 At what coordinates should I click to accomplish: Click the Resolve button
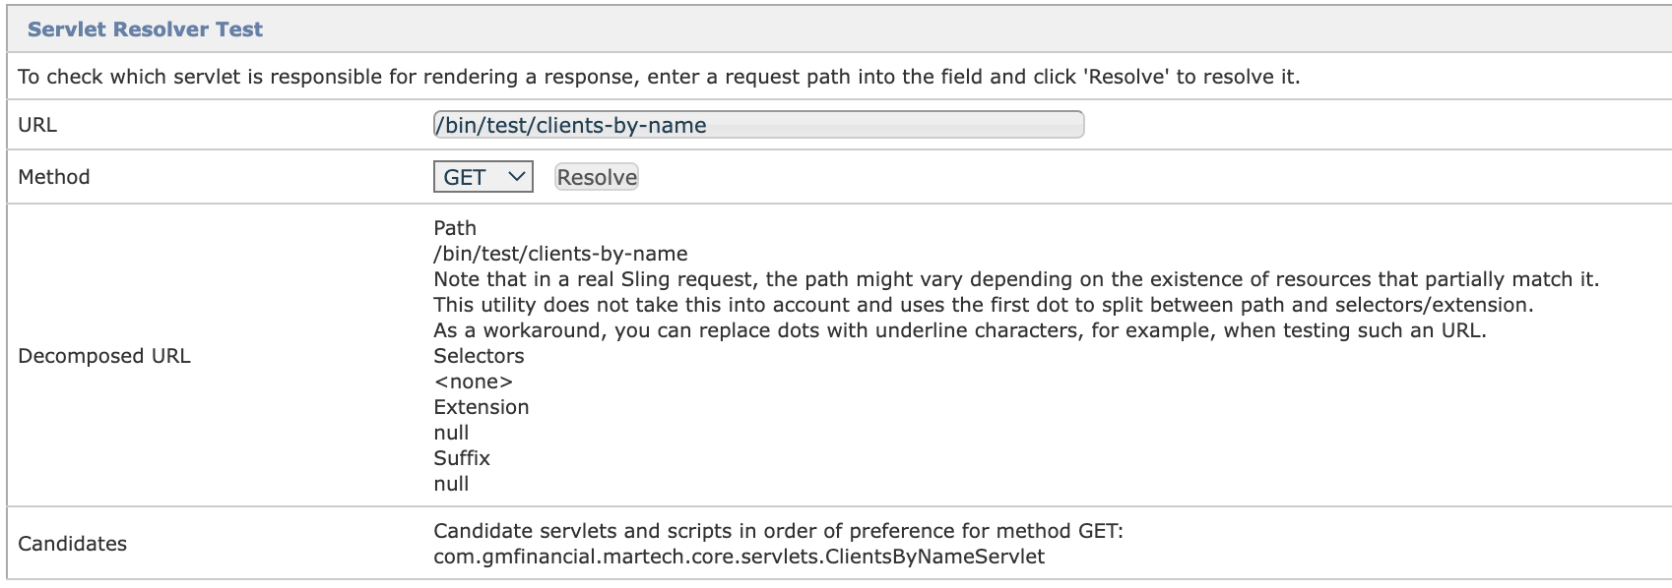click(595, 177)
